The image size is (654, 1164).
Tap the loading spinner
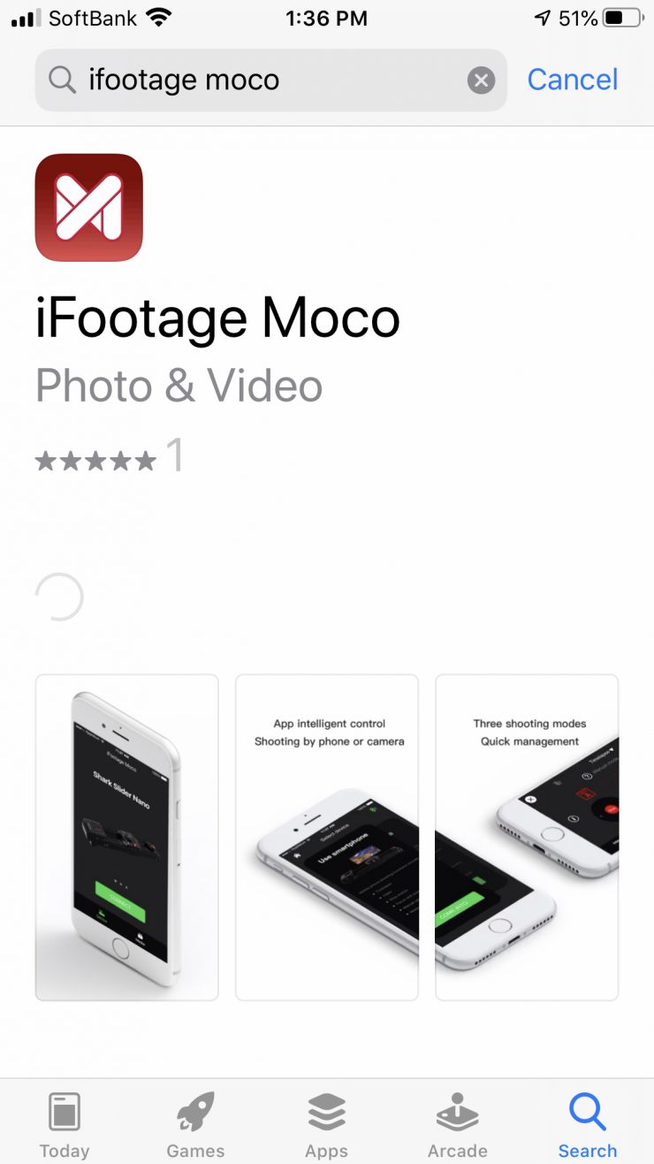coord(59,597)
